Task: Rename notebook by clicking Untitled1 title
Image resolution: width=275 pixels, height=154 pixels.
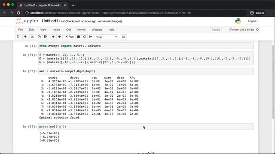Action: pyautogui.click(x=50, y=21)
